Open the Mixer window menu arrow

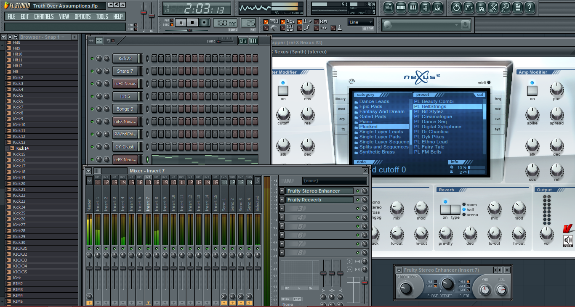88,171
